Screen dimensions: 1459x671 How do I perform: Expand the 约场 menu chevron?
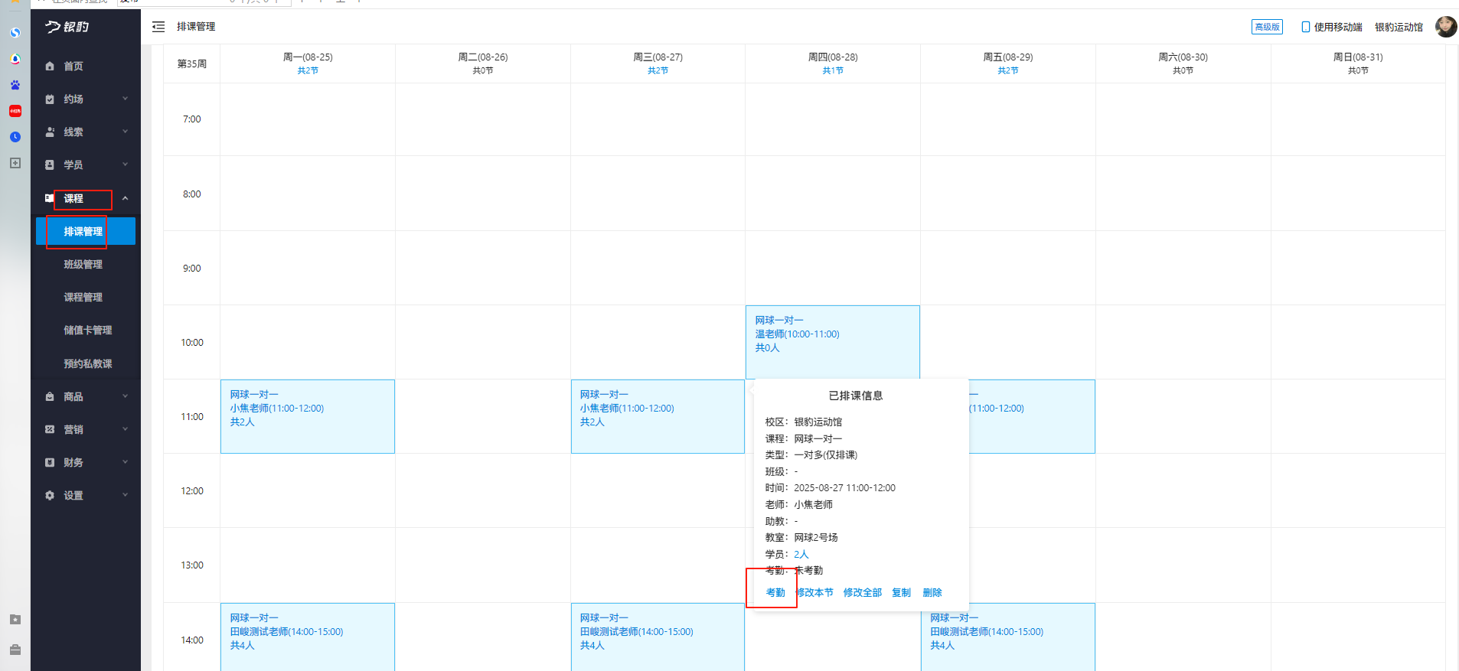click(x=126, y=99)
